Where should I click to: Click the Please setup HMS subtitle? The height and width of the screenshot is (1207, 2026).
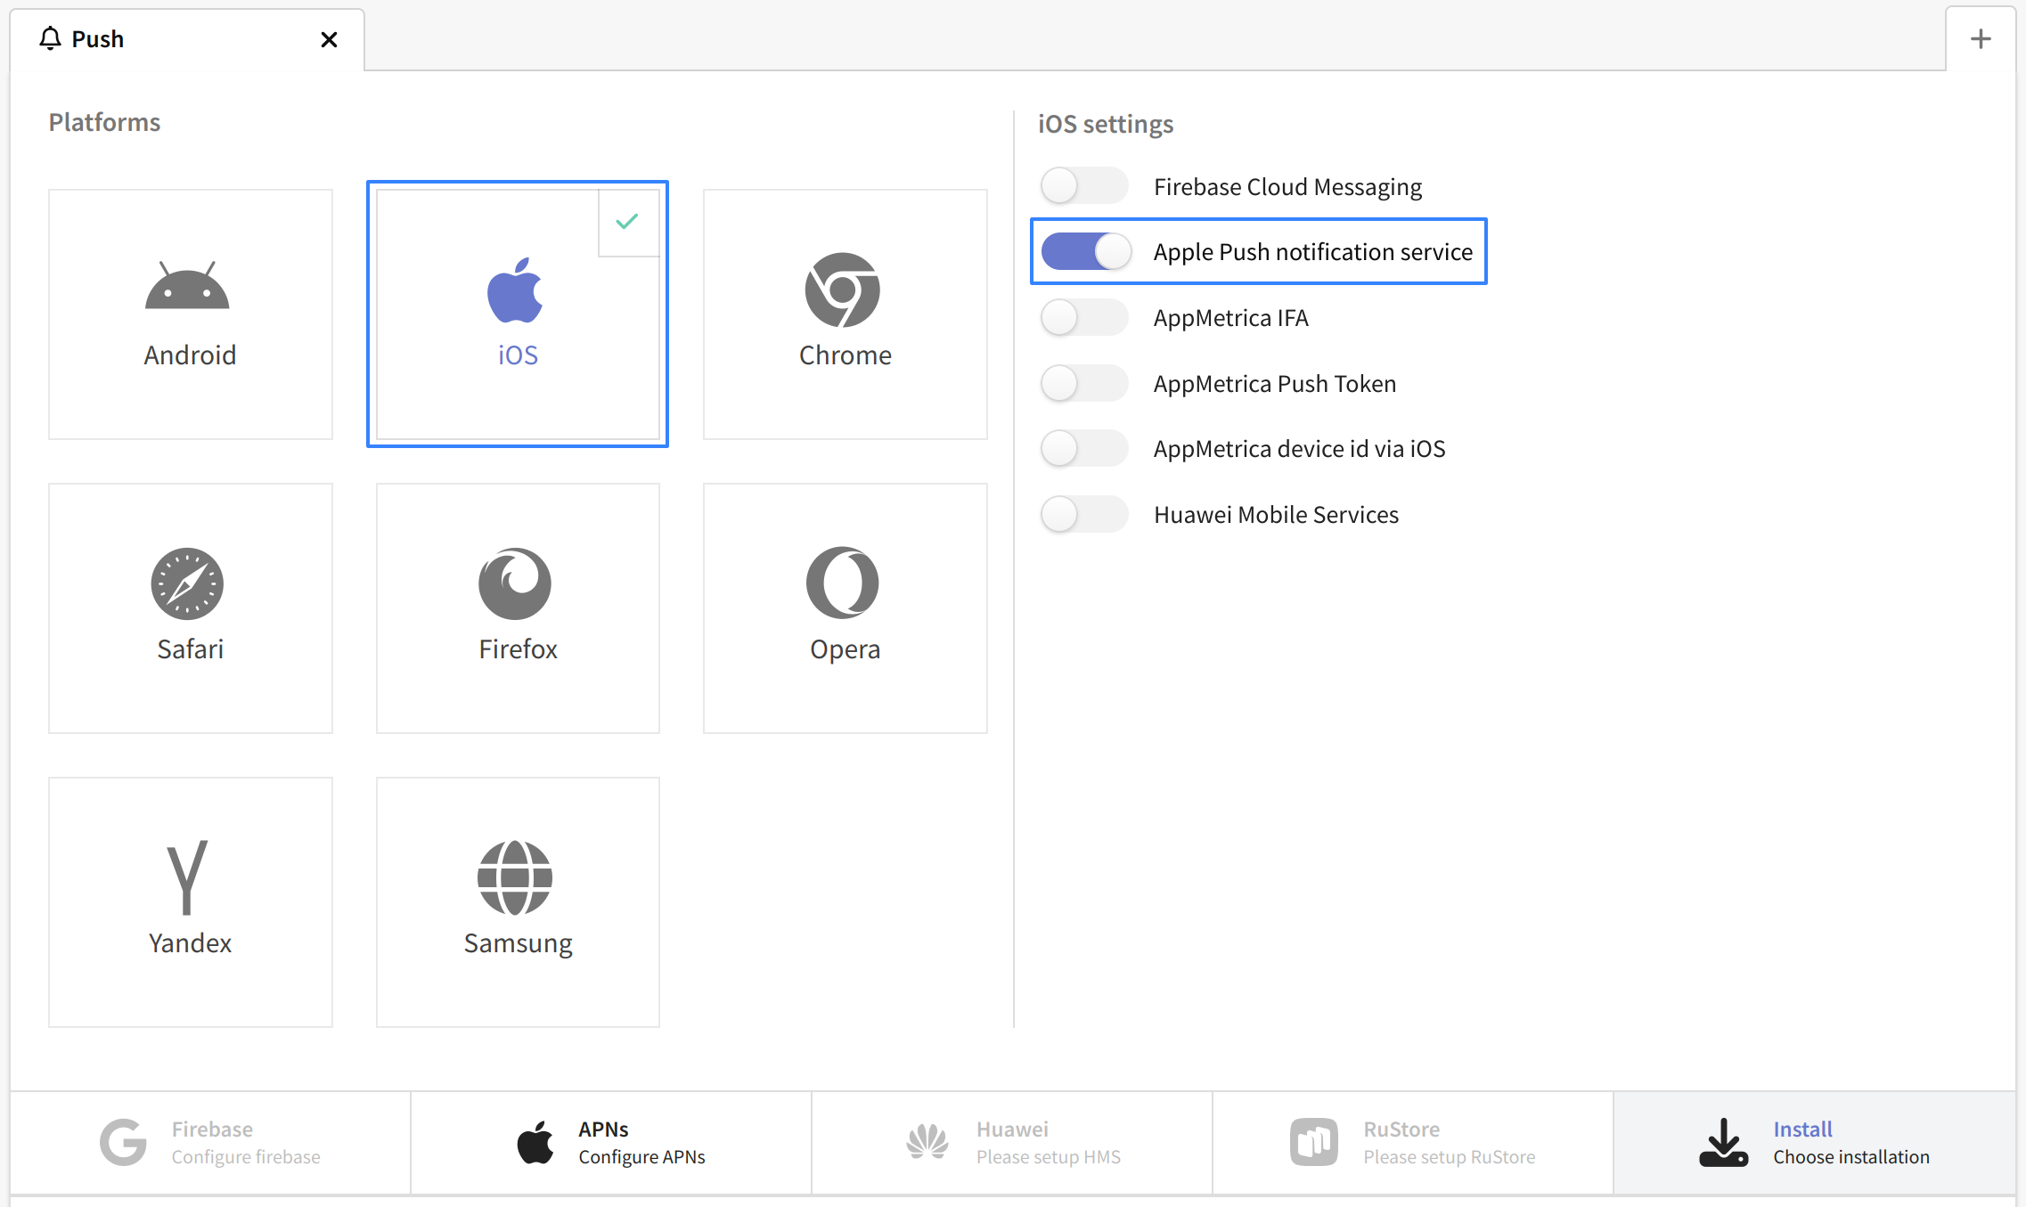[1049, 1156]
